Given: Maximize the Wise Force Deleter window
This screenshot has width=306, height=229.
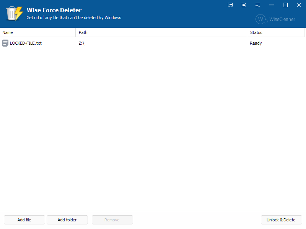Looking at the screenshot, I should (x=285, y=5).
